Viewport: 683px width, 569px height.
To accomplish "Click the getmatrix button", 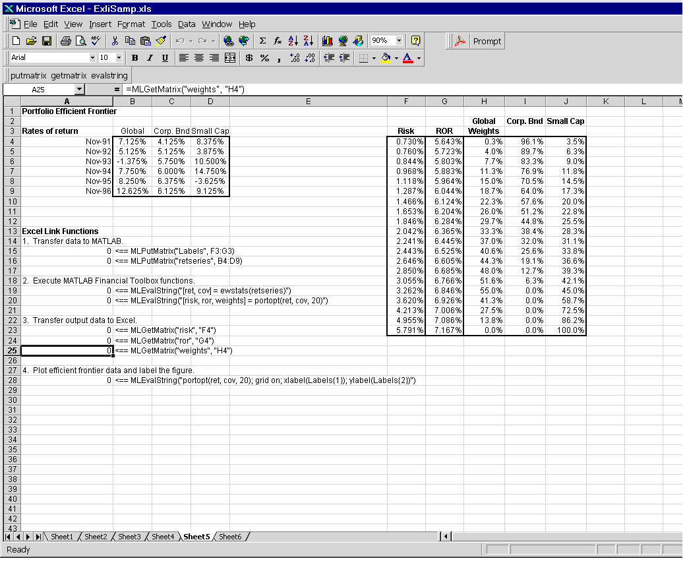I will coord(69,75).
